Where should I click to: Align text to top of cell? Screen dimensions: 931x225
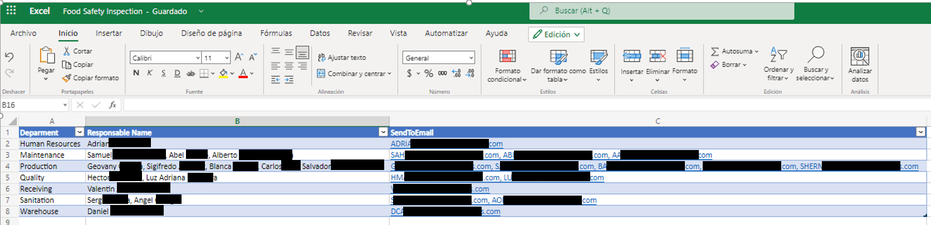(x=276, y=52)
